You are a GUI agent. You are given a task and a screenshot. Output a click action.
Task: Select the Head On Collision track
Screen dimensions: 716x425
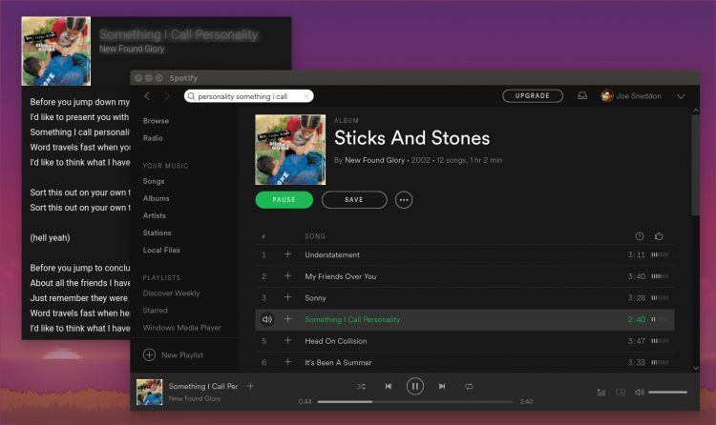coord(465,341)
